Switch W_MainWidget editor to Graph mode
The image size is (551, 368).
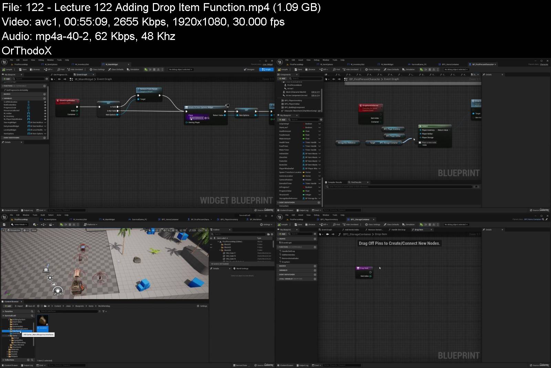point(266,69)
